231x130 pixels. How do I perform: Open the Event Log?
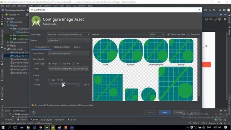221,120
